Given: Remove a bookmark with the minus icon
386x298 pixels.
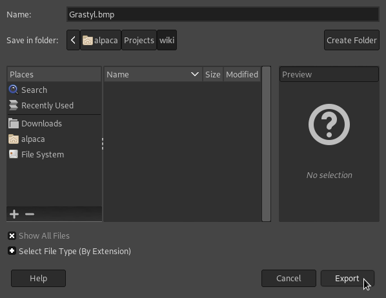Looking at the screenshot, I should 30,214.
